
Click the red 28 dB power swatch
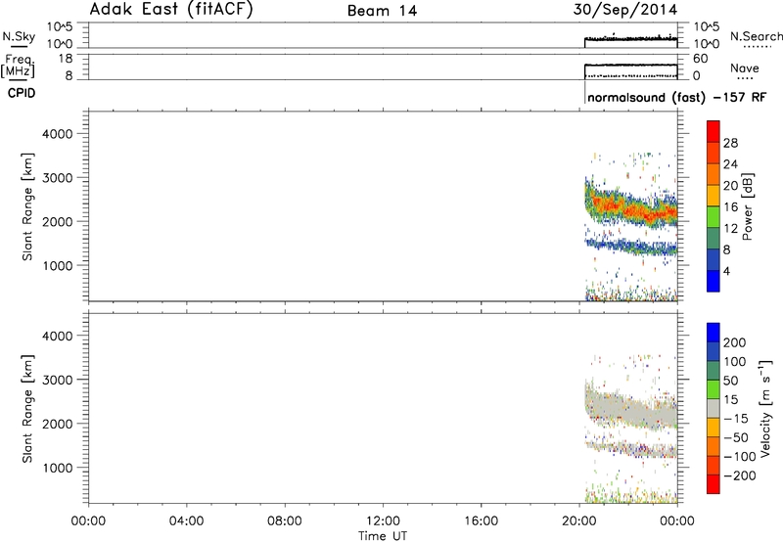[x=714, y=132]
